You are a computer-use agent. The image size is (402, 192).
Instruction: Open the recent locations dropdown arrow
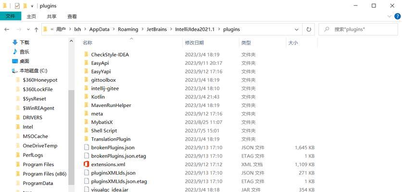click(x=28, y=29)
